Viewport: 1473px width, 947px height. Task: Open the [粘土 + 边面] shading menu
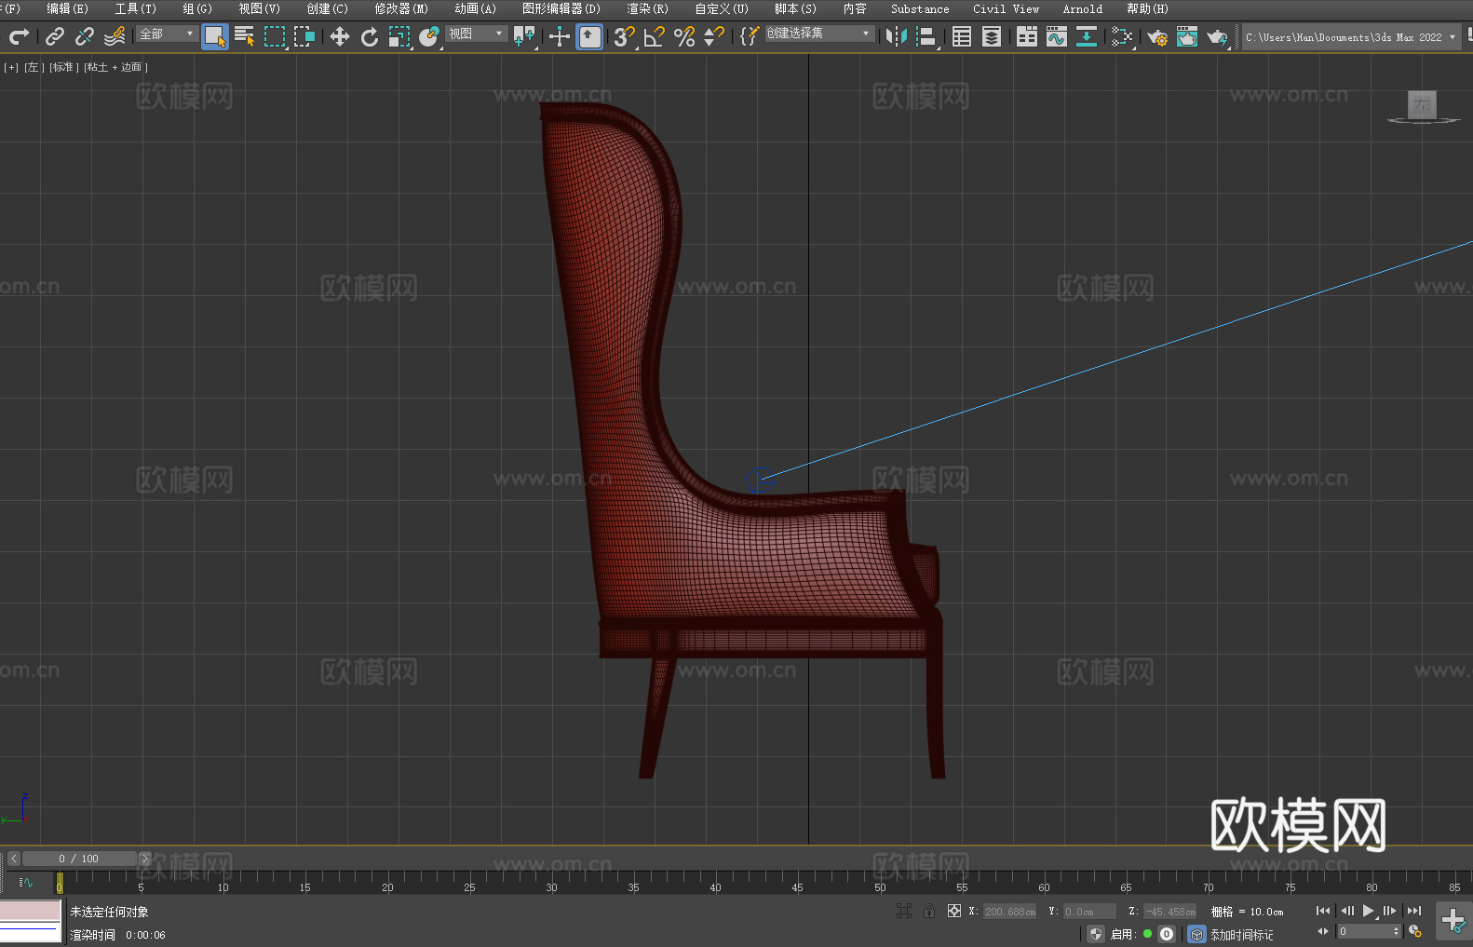115,67
